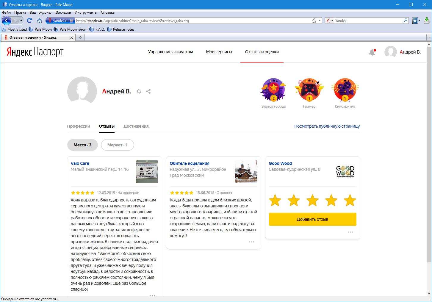Click the Андрей В. account name in header

pyautogui.click(x=410, y=52)
